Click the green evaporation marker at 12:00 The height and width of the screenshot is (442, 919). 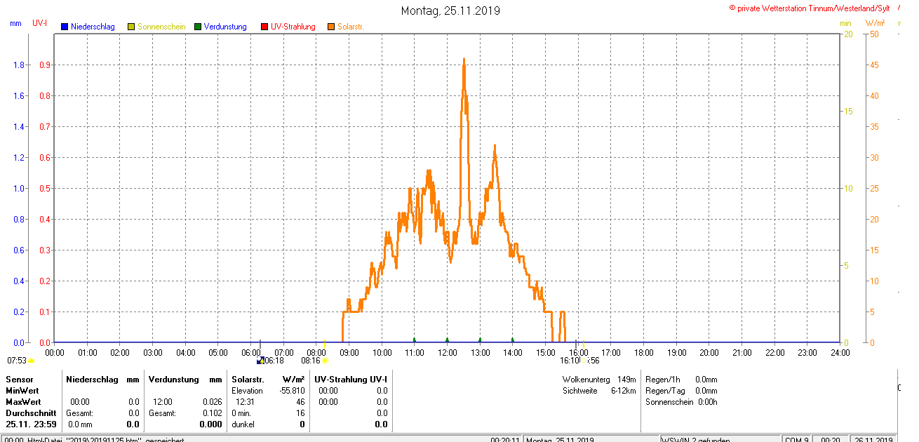447,340
